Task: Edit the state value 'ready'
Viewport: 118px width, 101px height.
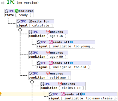Action: click(23, 15)
